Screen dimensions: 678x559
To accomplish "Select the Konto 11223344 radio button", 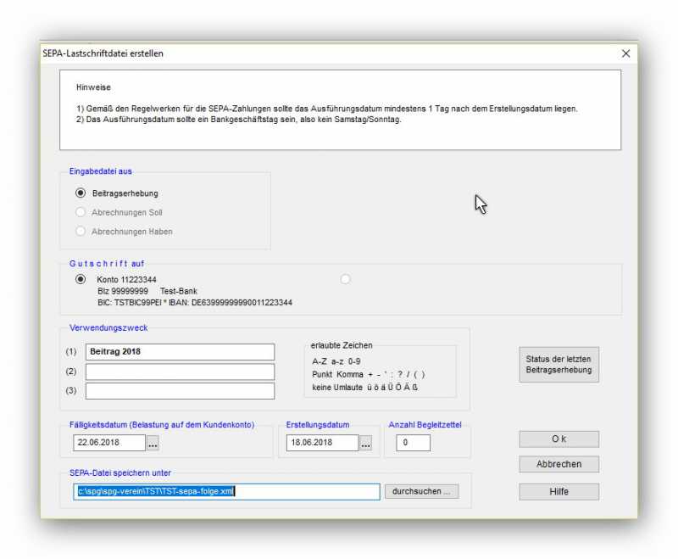I will click(81, 279).
